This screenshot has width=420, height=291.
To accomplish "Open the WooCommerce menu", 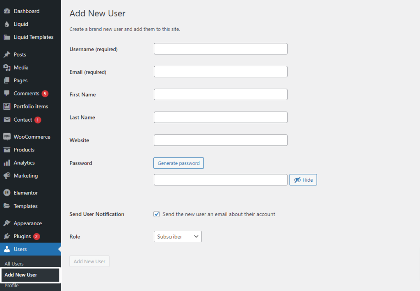I will coord(30,137).
